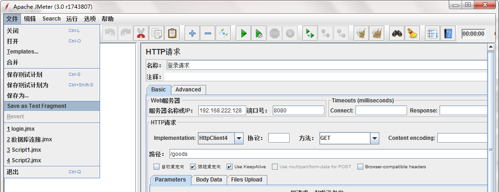Open the 帮助 menu

pos(107,19)
